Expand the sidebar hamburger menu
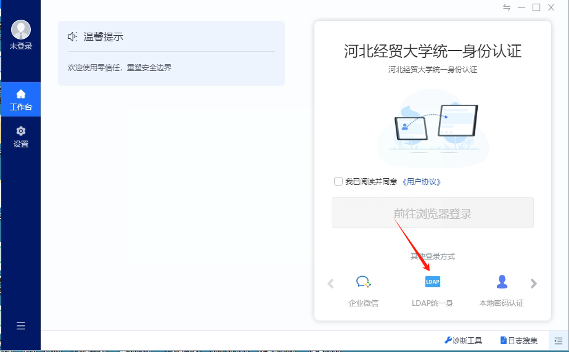This screenshot has height=352, width=569. point(21,325)
